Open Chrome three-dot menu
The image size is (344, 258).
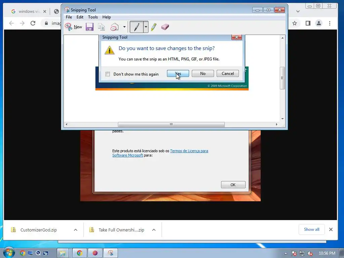(x=330, y=23)
